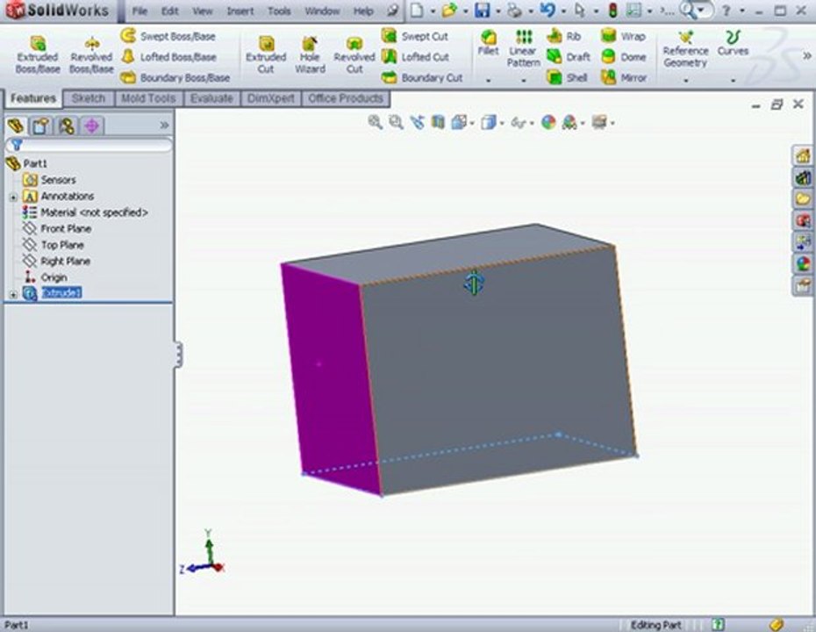Open the Office Products tab
The width and height of the screenshot is (816, 632).
(x=346, y=98)
